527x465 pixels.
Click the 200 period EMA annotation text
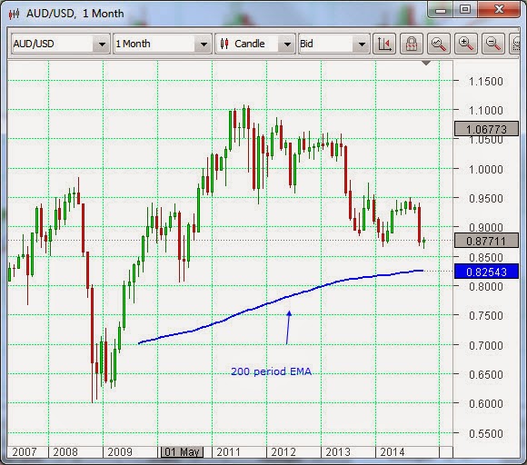coord(272,371)
